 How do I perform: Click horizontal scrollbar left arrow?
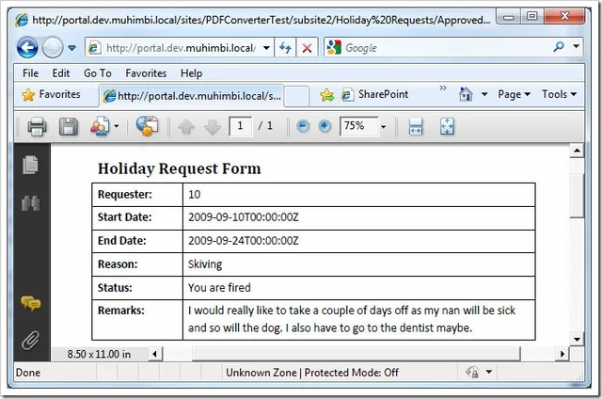[154, 354]
